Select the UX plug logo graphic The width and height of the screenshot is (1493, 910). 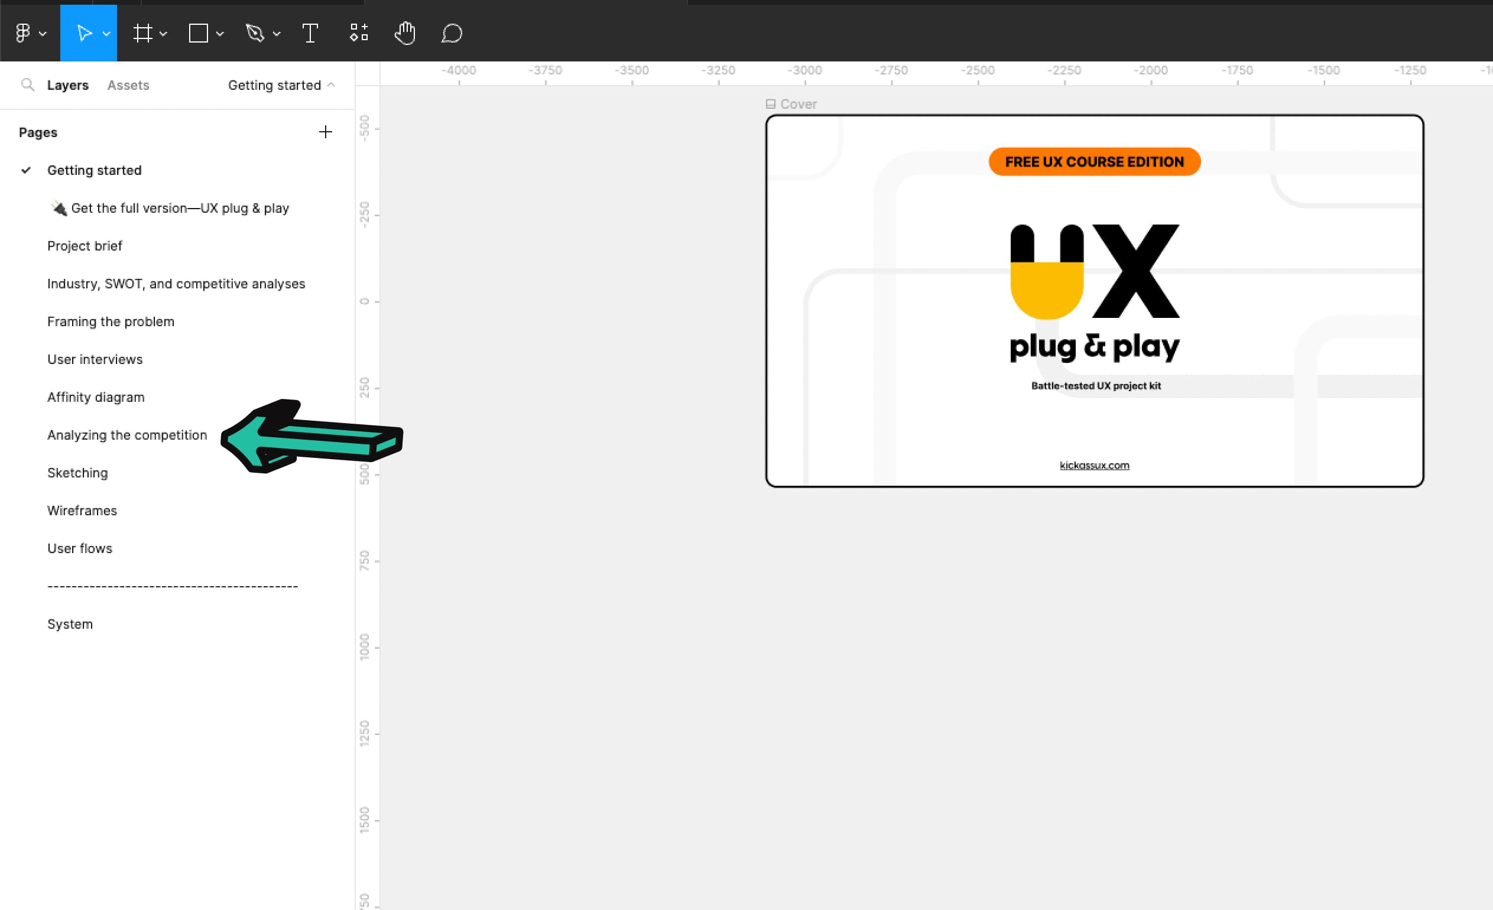(x=1095, y=271)
